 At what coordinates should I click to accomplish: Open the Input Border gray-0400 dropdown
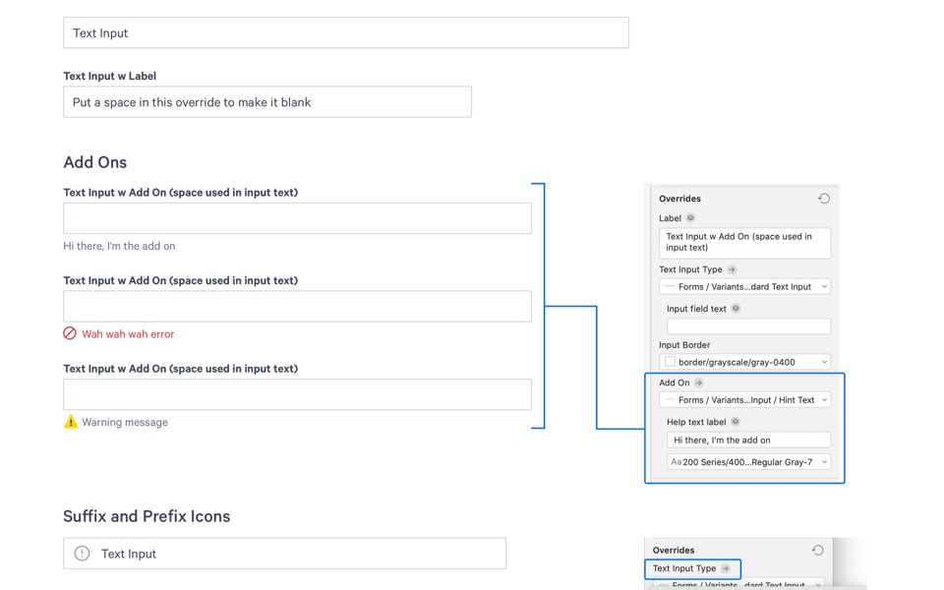click(x=744, y=362)
